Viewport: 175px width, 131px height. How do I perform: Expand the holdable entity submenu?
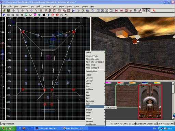[x=95, y=89]
